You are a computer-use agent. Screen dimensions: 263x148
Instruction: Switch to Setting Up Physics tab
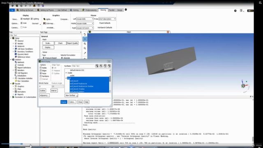coord(46,10)
